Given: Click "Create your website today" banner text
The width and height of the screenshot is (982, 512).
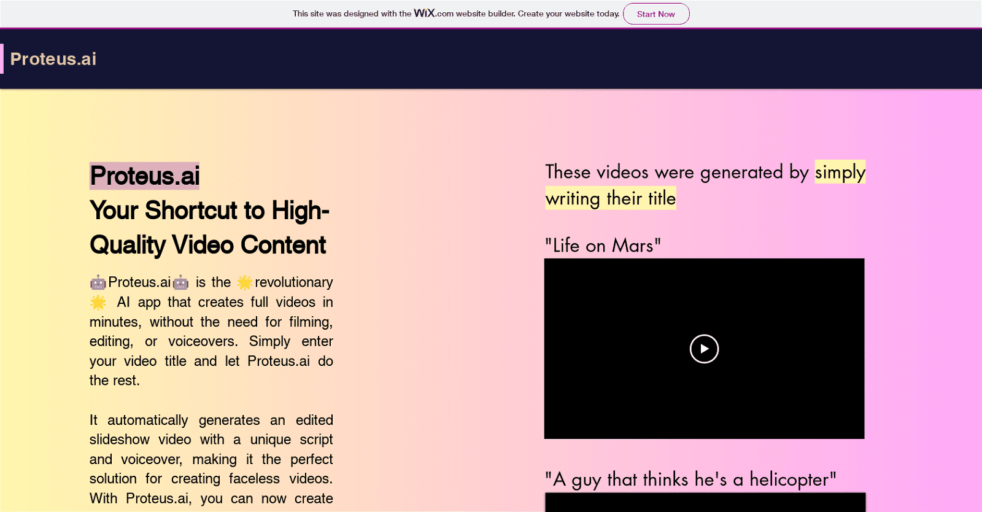Looking at the screenshot, I should coord(568,14).
